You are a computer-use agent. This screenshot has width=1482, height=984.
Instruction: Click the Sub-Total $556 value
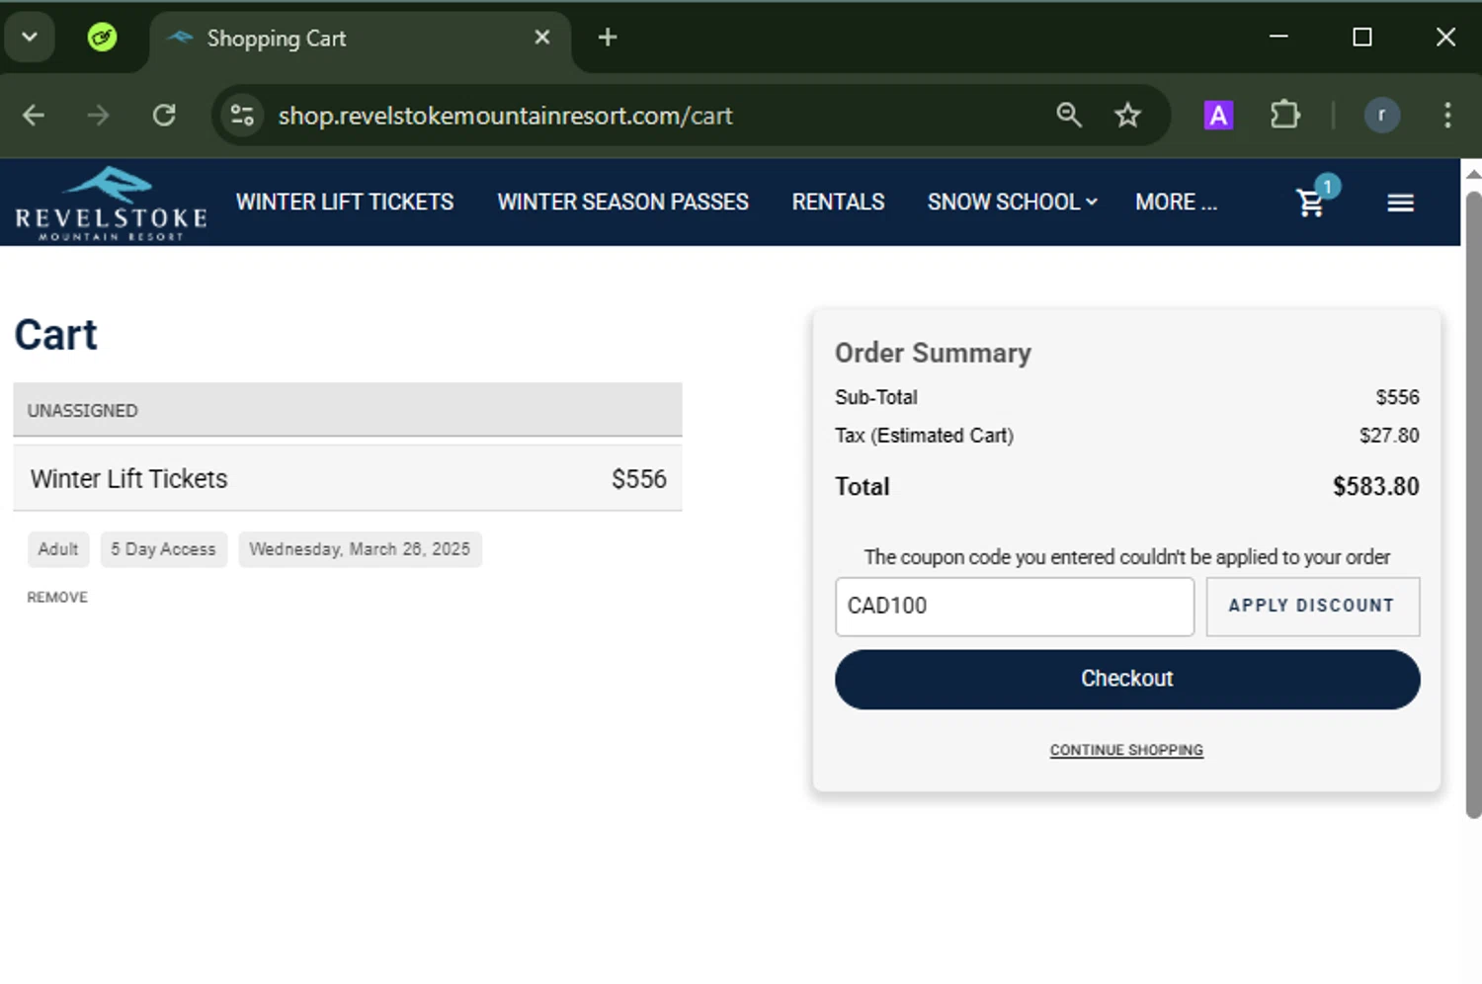(1397, 397)
